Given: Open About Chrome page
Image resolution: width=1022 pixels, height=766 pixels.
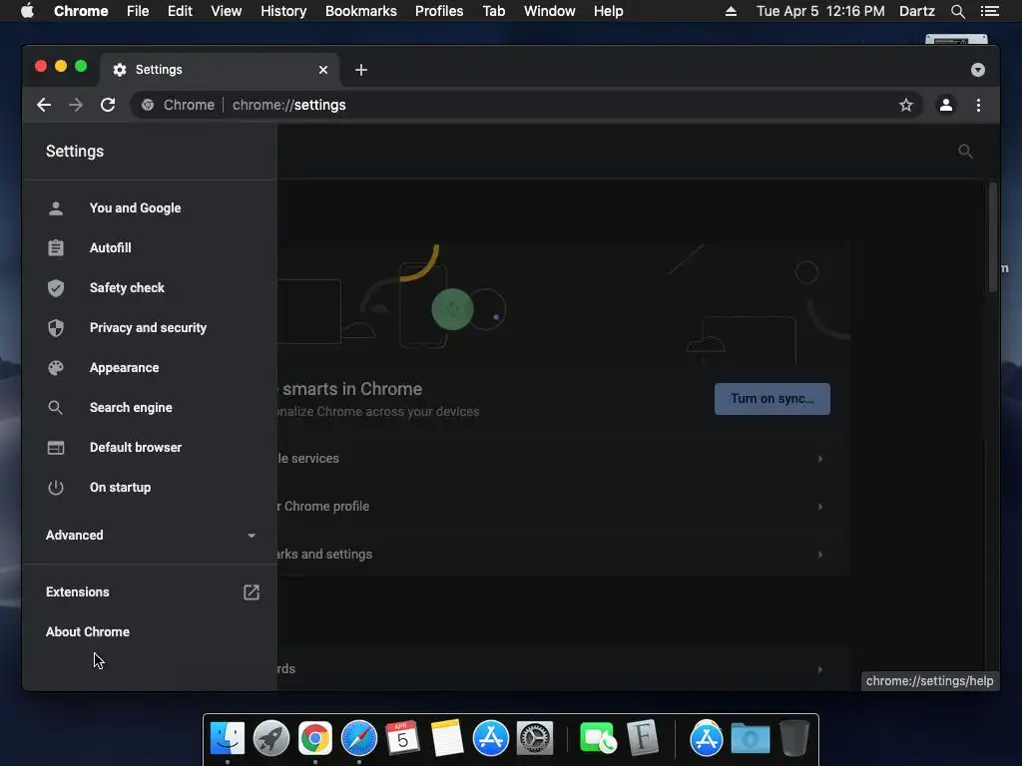Looking at the screenshot, I should click(x=88, y=631).
